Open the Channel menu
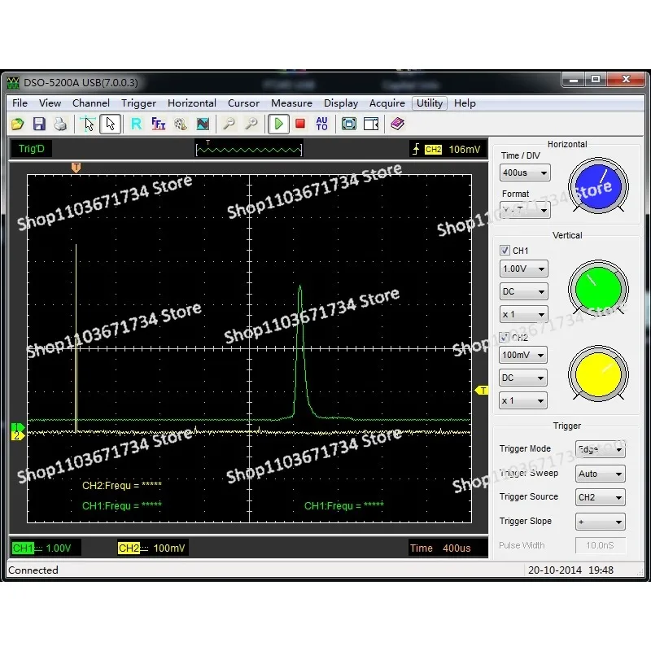Image resolution: width=651 pixels, height=651 pixels. click(x=91, y=103)
